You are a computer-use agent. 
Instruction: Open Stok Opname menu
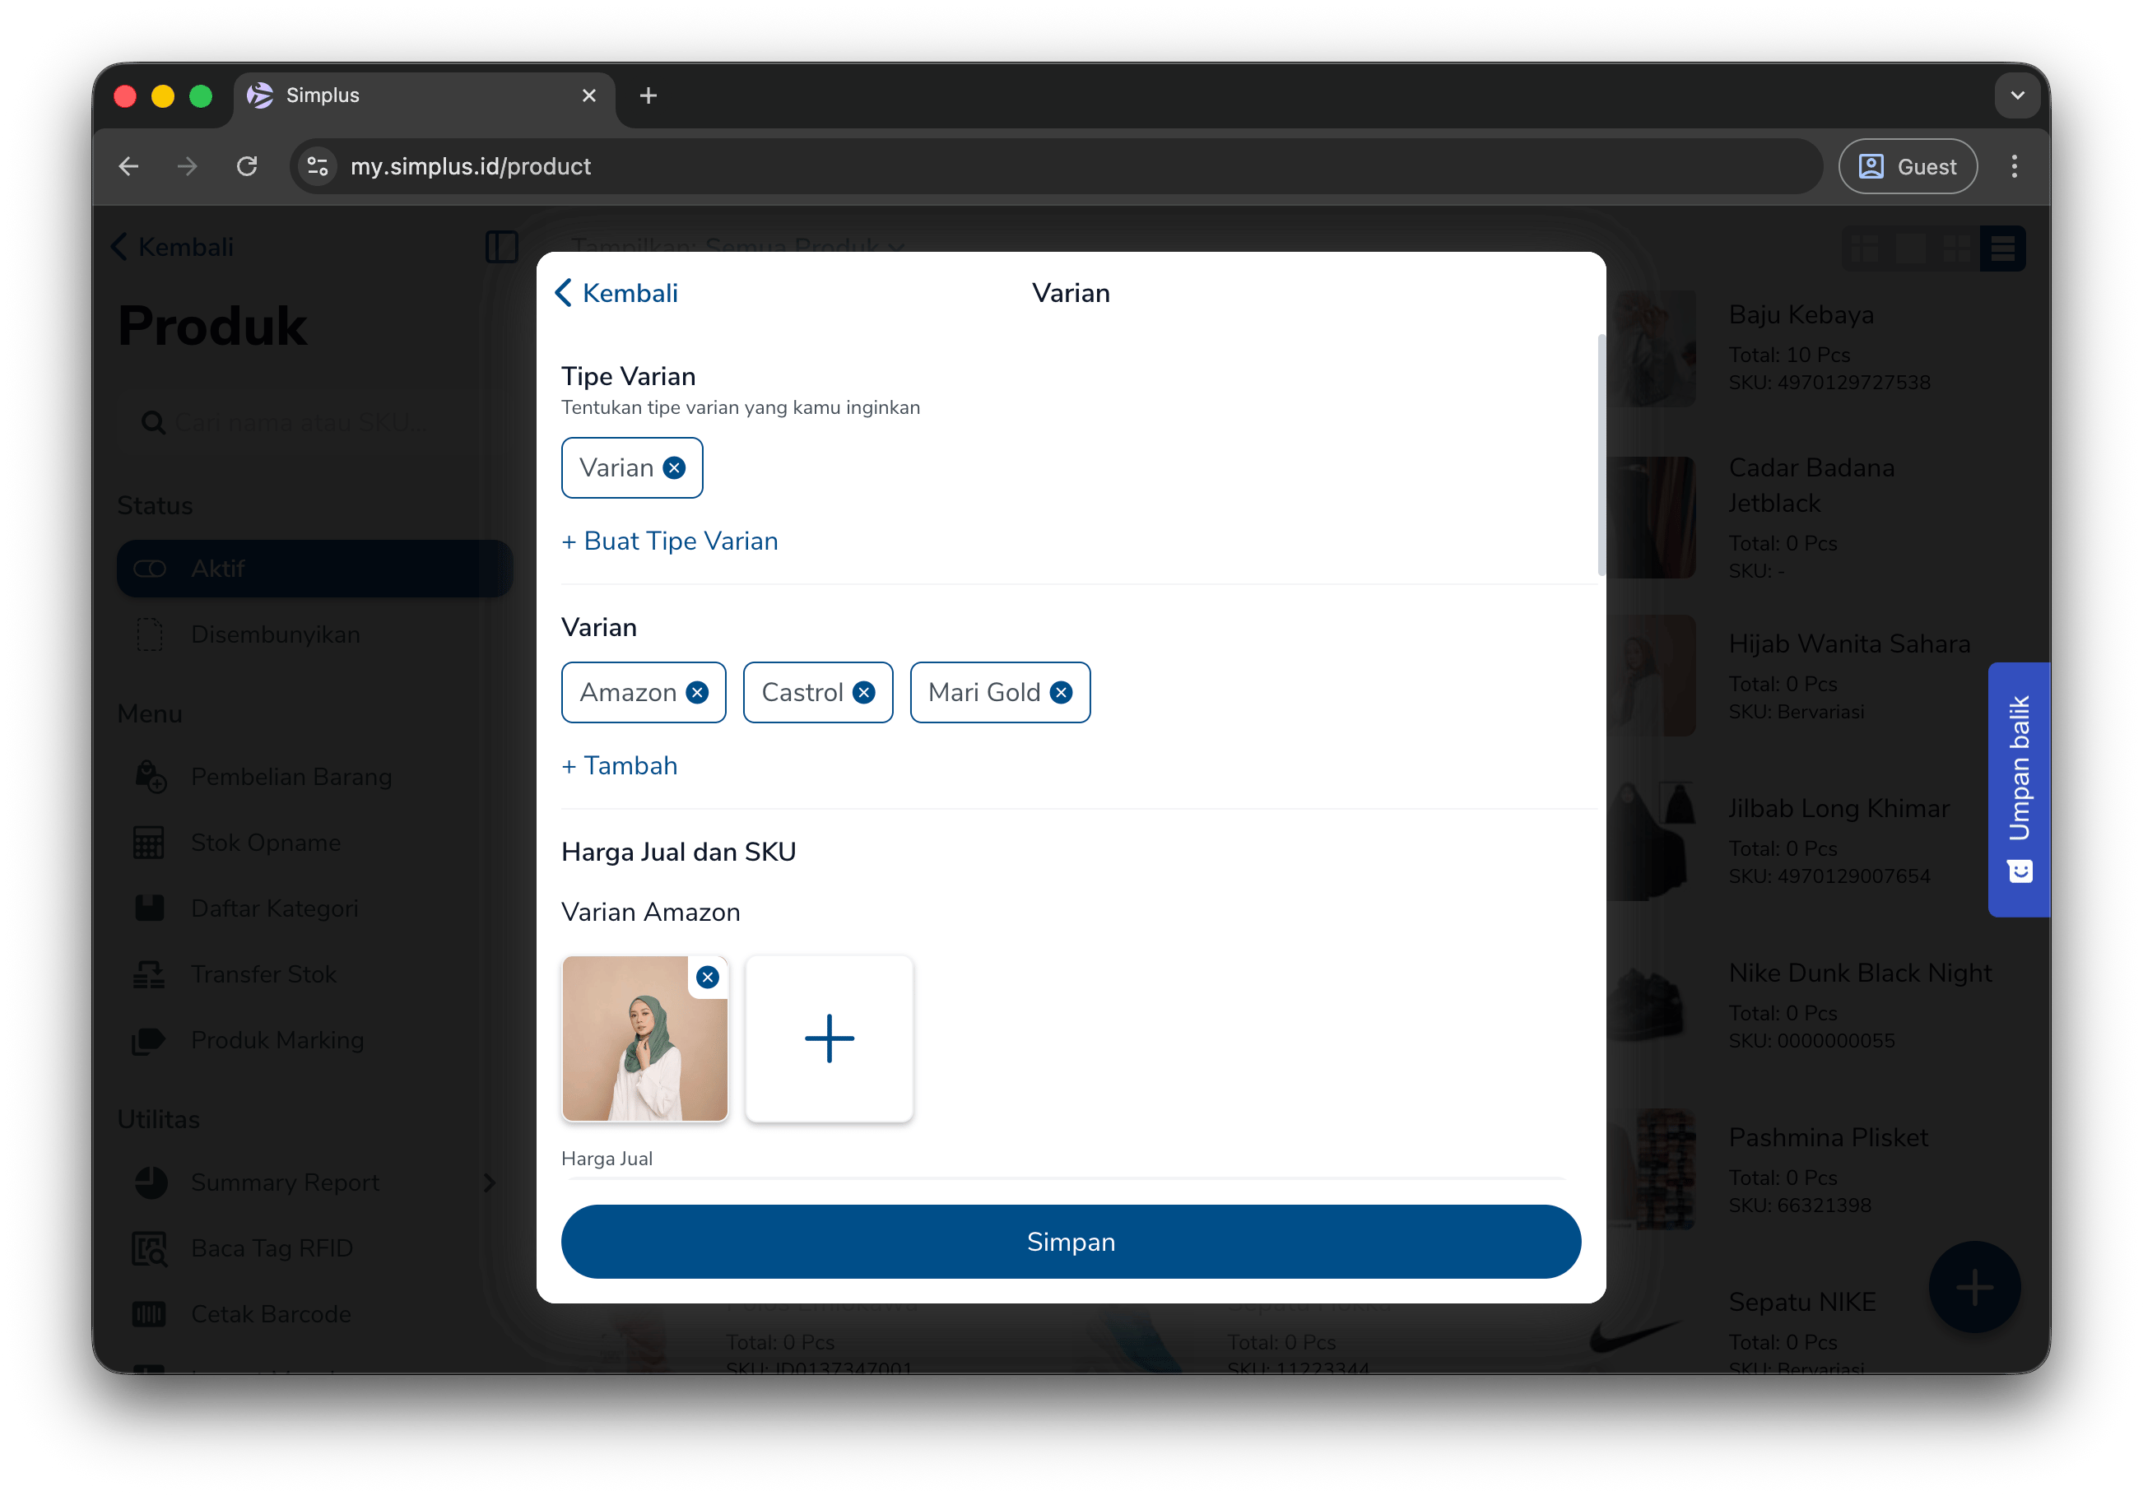coord(314,843)
